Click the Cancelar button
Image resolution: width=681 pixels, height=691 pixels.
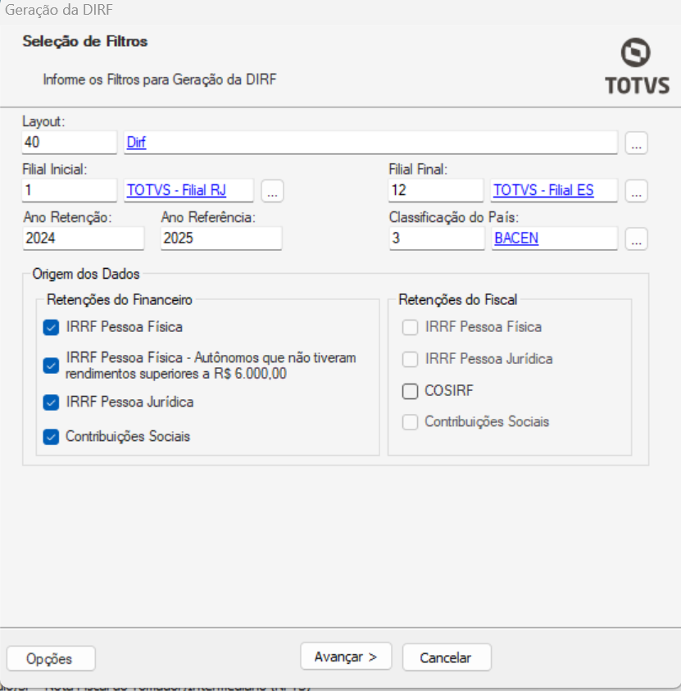coord(447,657)
